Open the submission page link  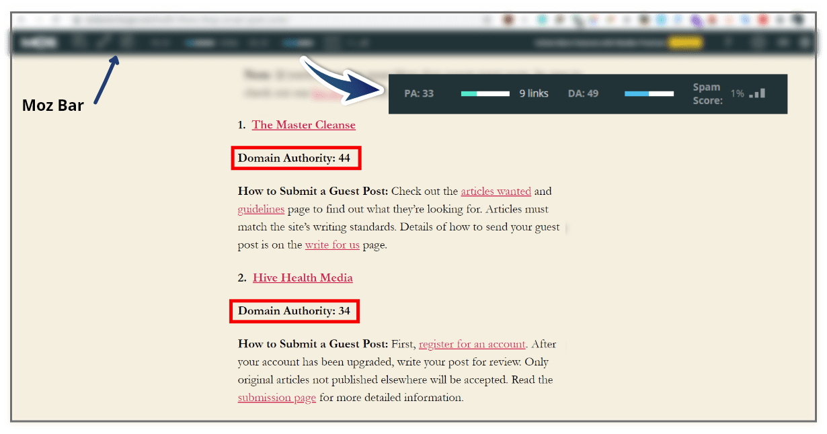[x=277, y=398]
